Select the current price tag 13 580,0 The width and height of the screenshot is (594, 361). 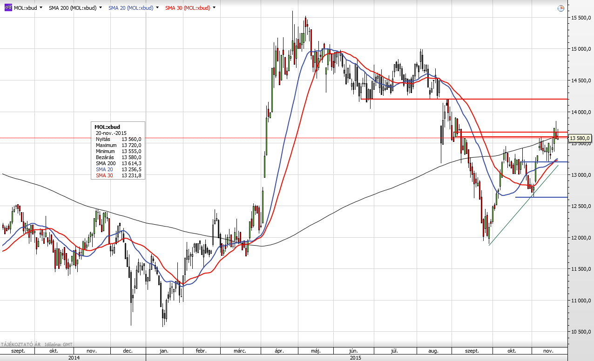[x=580, y=138]
